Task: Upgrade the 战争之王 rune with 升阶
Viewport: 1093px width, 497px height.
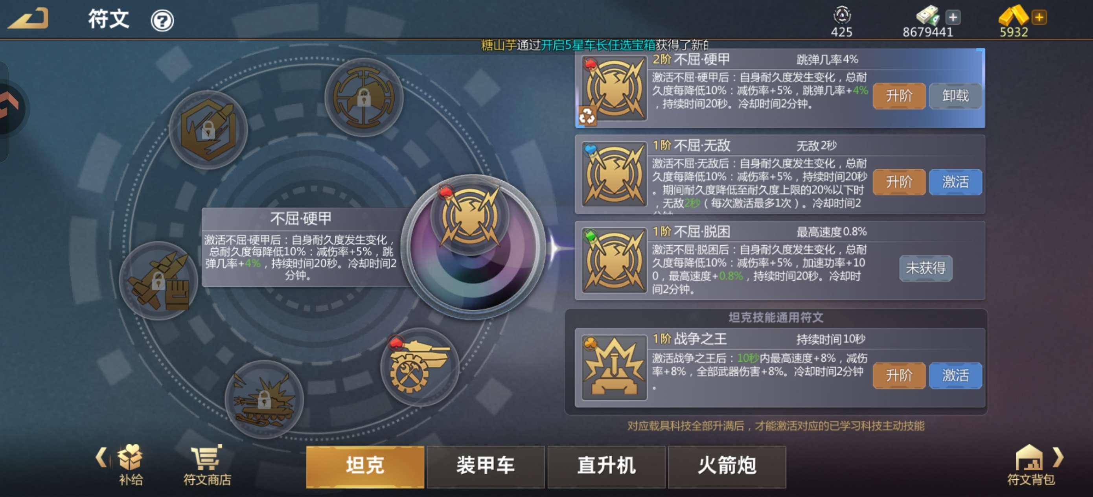Action: pyautogui.click(x=899, y=375)
